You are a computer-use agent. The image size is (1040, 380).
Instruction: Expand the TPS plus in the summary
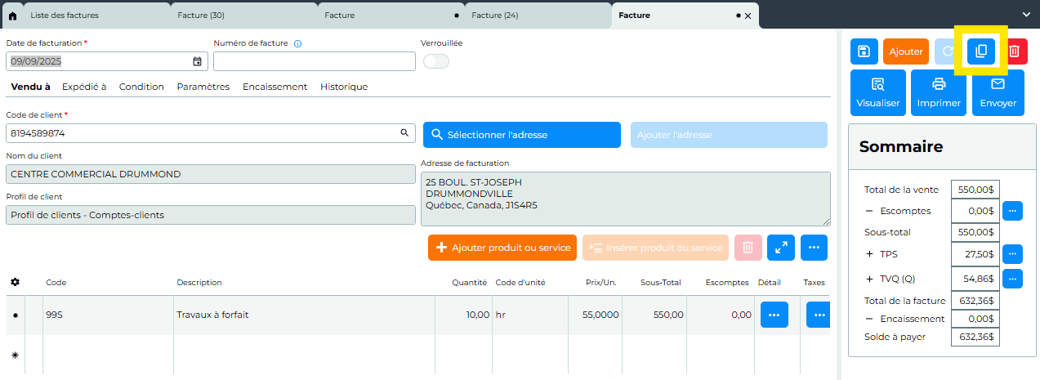pos(869,254)
